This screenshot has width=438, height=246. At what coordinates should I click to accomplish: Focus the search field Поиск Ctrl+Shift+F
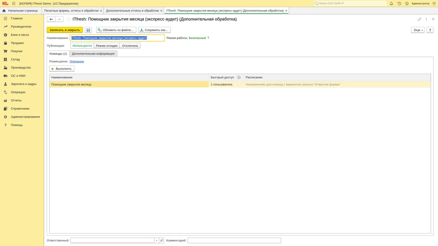350,3
